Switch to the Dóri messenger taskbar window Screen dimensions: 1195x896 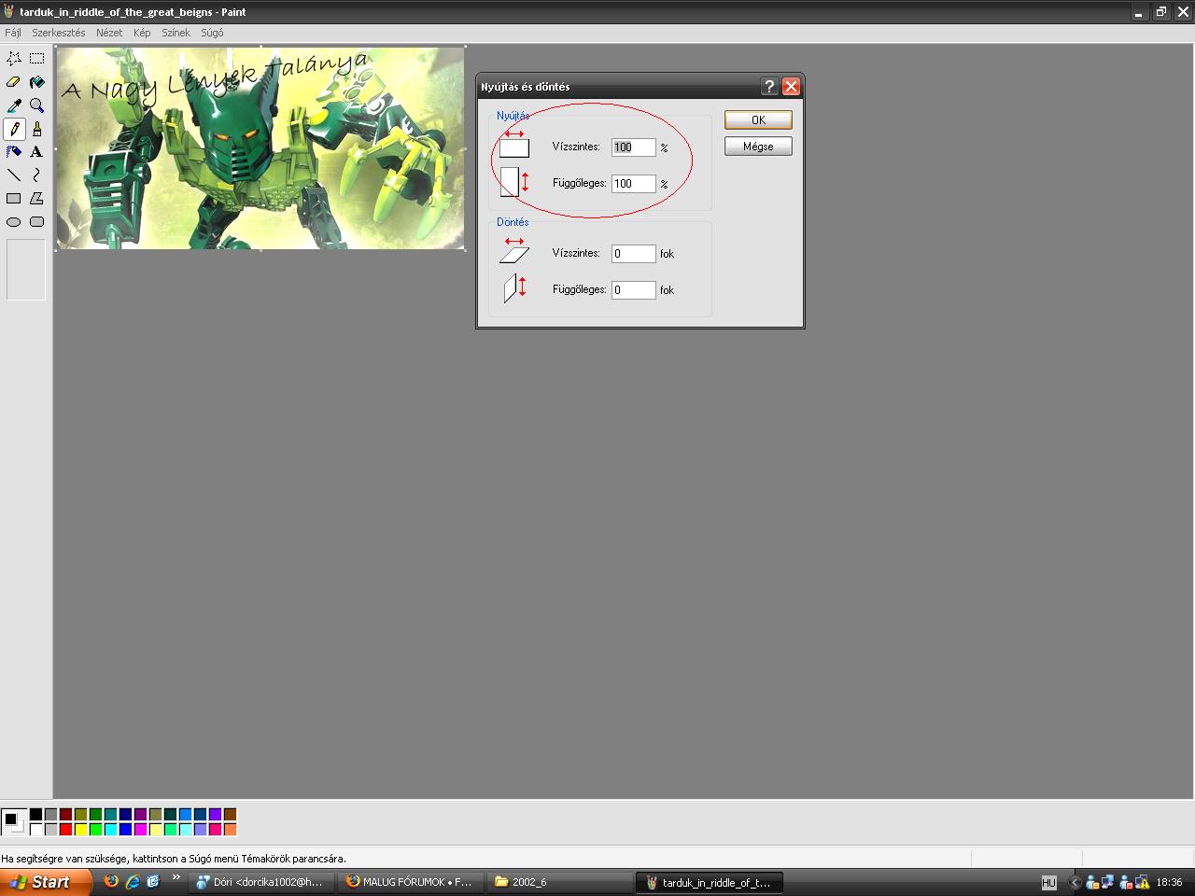tap(260, 882)
